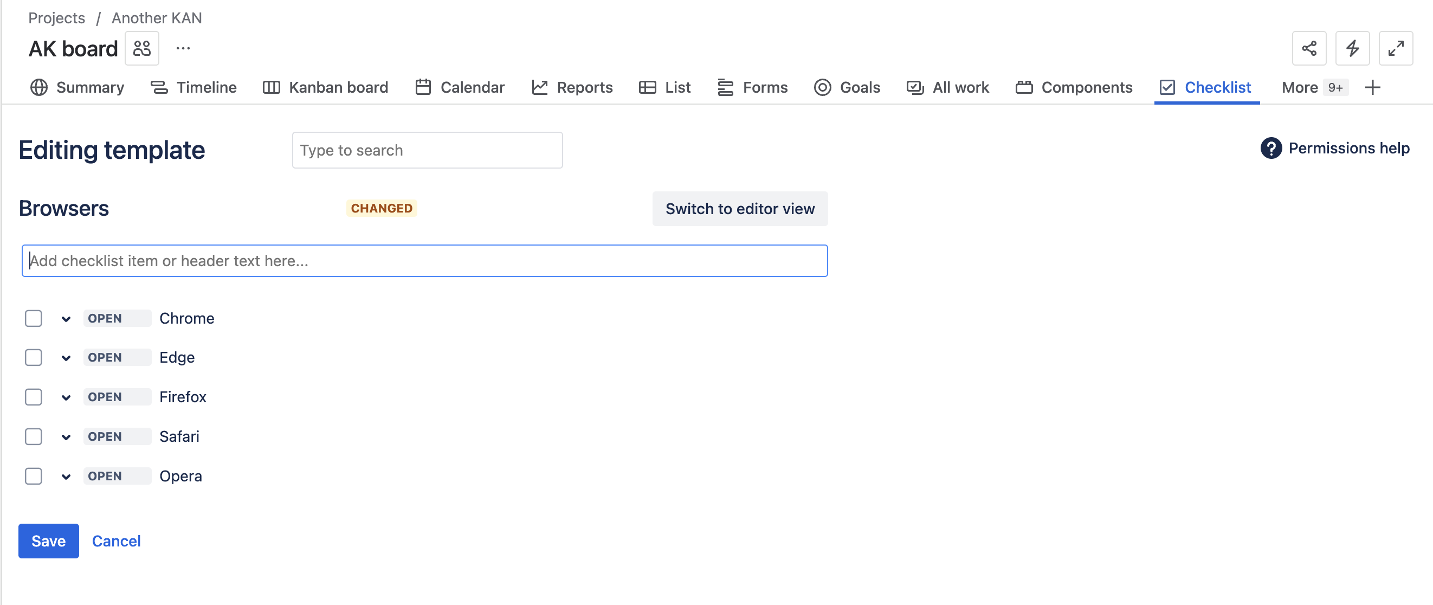Open the More tabs dropdown

[1314, 87]
